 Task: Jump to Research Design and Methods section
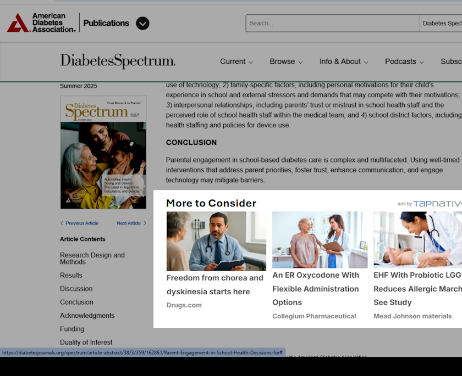92,259
